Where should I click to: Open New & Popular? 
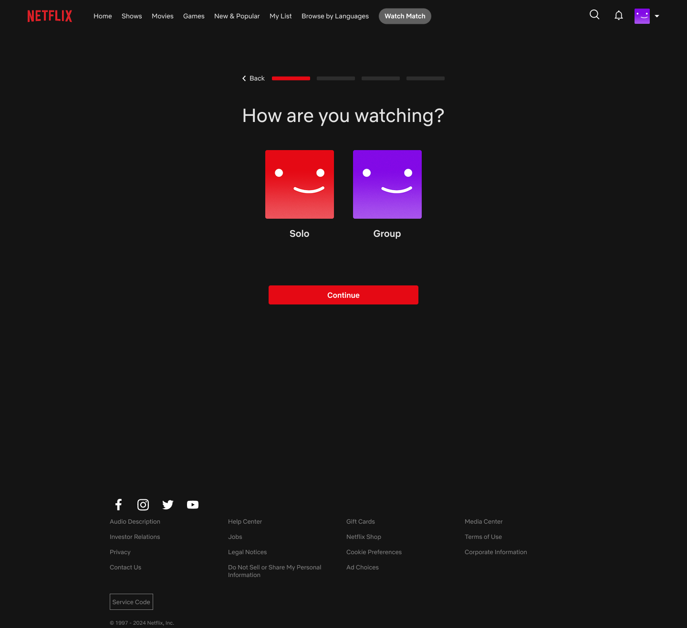pyautogui.click(x=237, y=16)
